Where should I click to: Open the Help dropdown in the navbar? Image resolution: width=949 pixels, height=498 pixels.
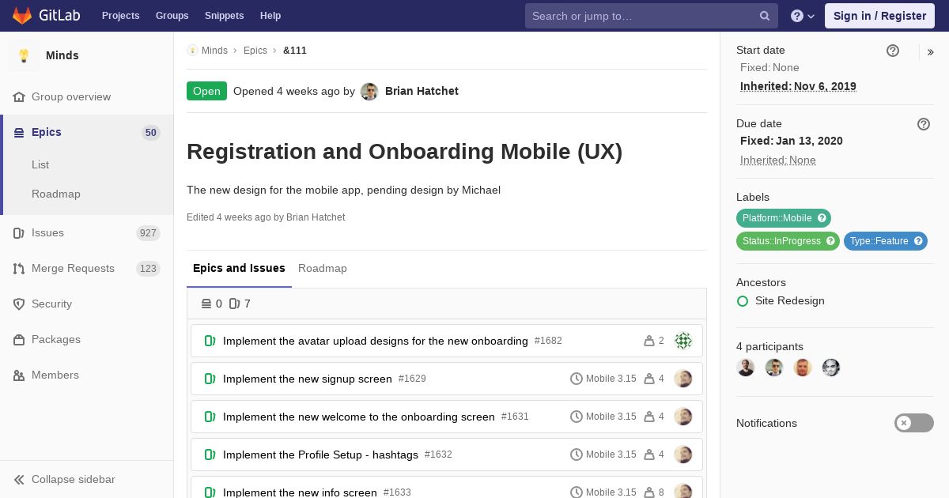point(803,16)
